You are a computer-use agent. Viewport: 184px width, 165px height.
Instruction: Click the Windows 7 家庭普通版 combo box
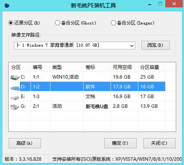[75, 46]
